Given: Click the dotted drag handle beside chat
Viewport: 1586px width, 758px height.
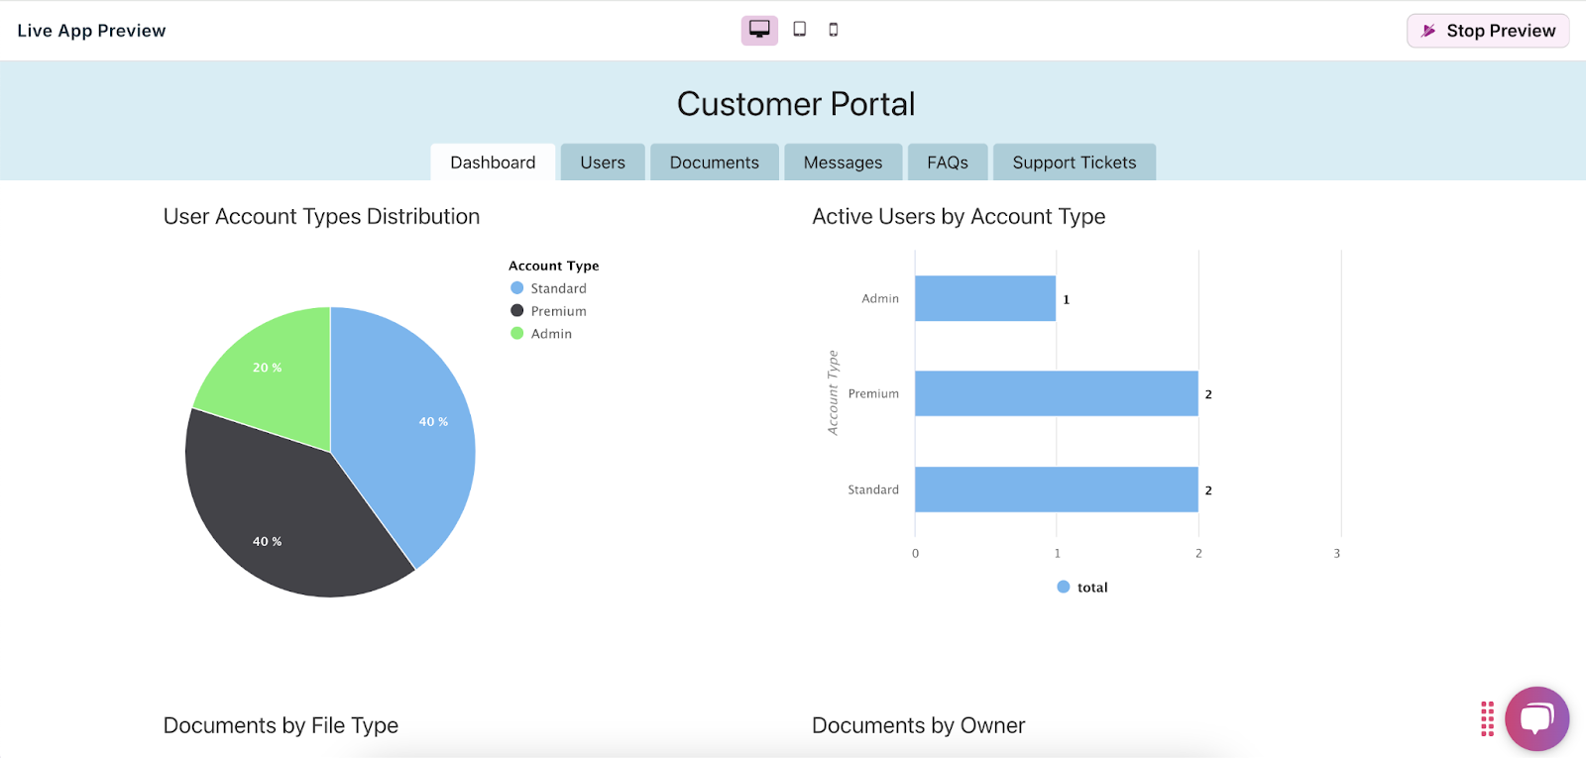Looking at the screenshot, I should 1487,719.
